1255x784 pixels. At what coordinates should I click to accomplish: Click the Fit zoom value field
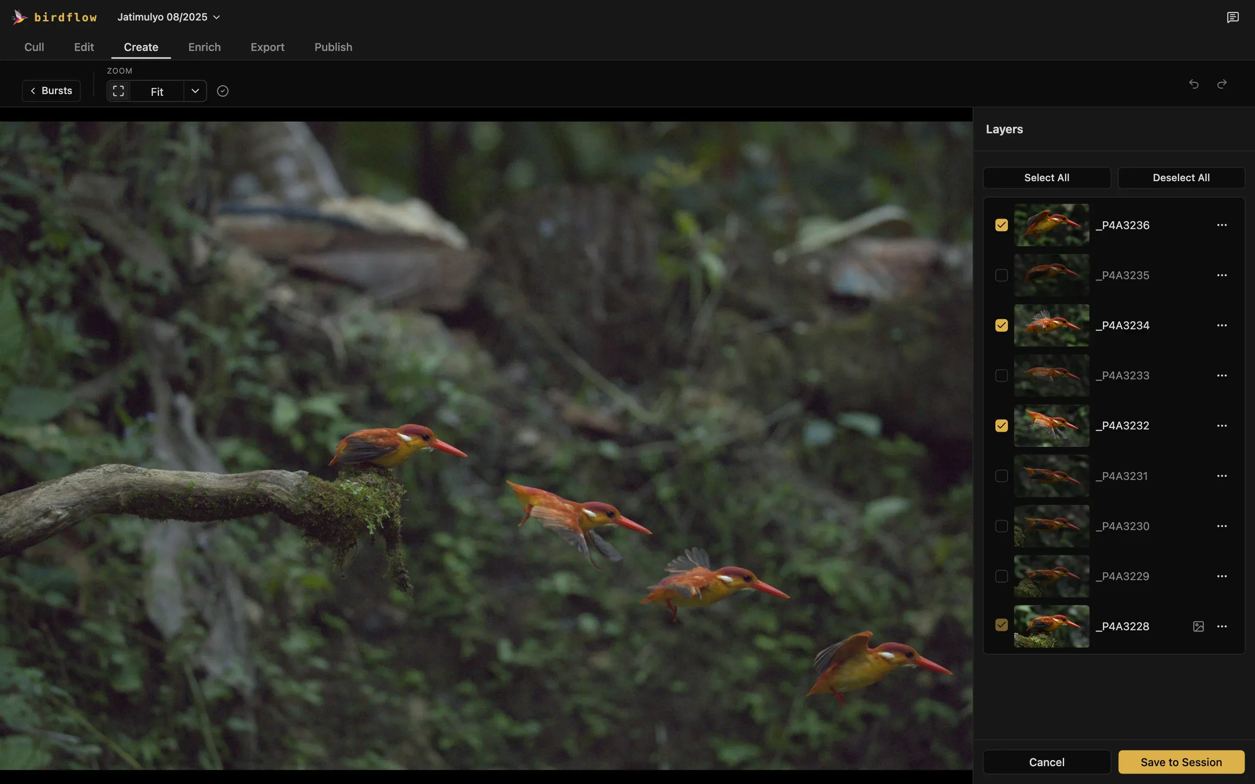[x=156, y=91]
